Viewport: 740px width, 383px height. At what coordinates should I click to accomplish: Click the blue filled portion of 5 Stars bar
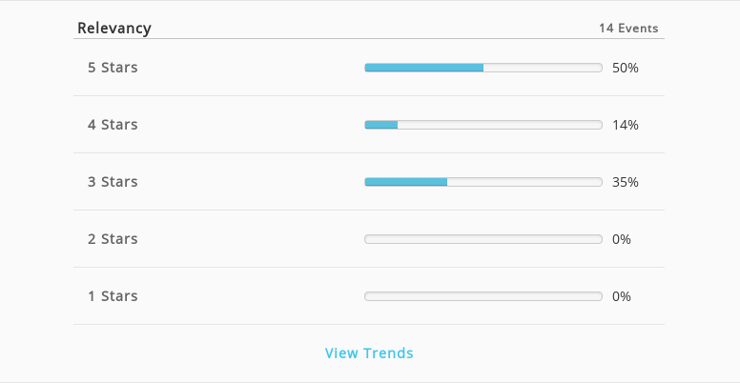click(x=424, y=68)
